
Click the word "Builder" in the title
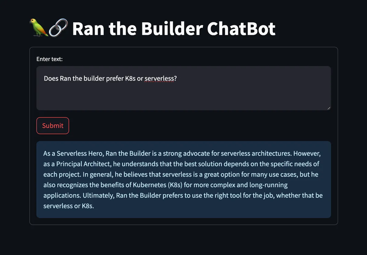172,28
